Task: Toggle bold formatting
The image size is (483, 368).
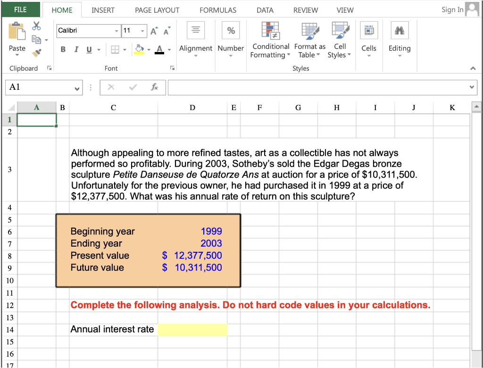Action: click(63, 49)
